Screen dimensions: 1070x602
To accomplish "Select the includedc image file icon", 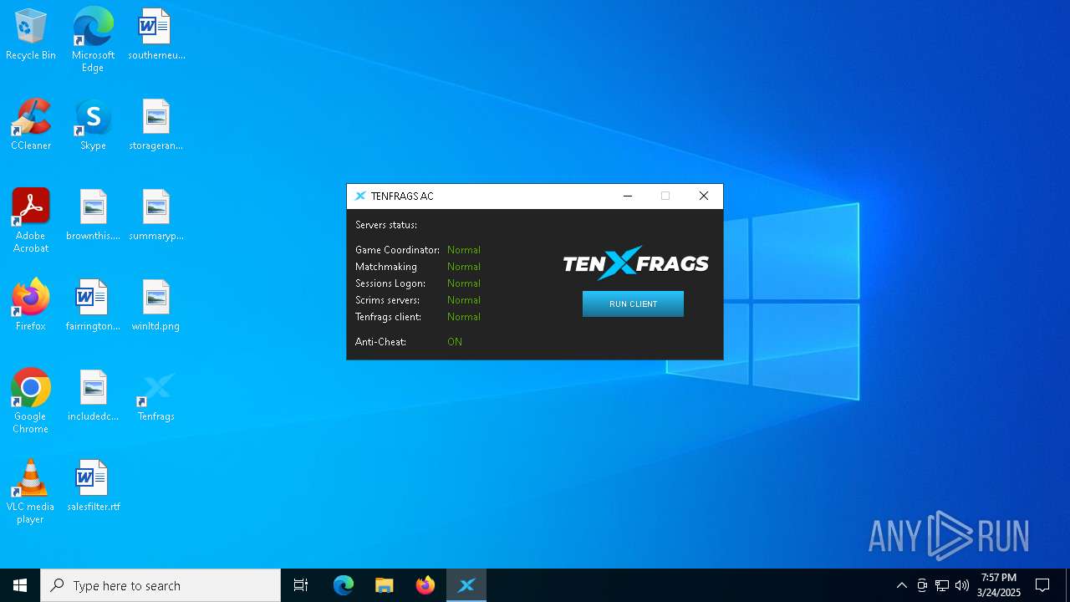I will (x=93, y=395).
